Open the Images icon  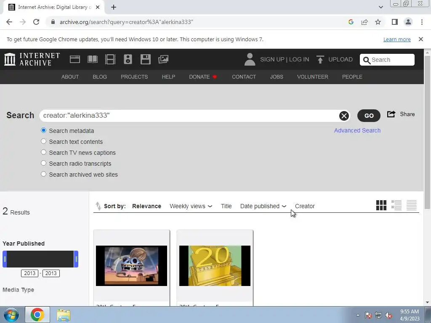pos(163,59)
